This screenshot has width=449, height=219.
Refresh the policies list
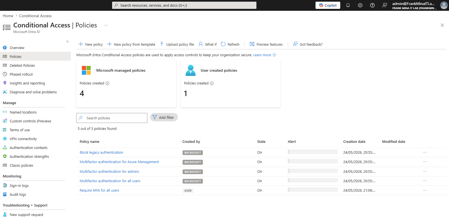pos(230,44)
